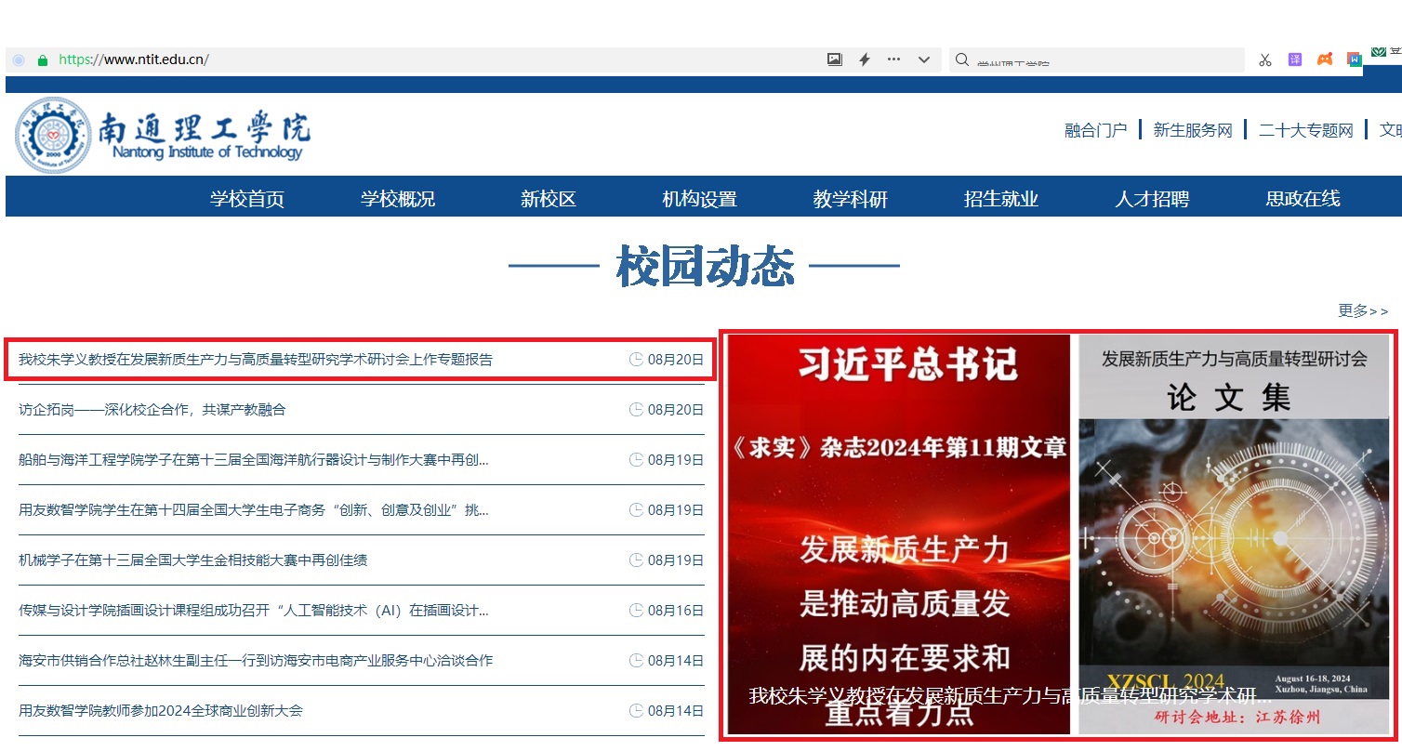1402x751 pixels.
Task: Click the purple translate extension icon
Action: click(1295, 59)
